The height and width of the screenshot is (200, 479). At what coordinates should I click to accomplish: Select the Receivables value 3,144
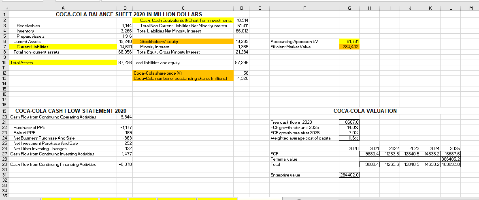(x=125, y=26)
